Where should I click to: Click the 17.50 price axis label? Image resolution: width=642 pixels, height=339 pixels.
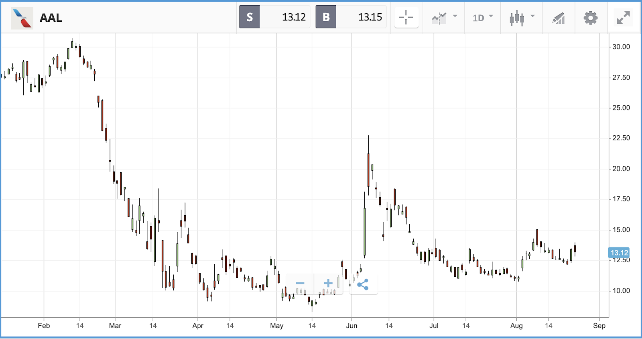click(621, 199)
